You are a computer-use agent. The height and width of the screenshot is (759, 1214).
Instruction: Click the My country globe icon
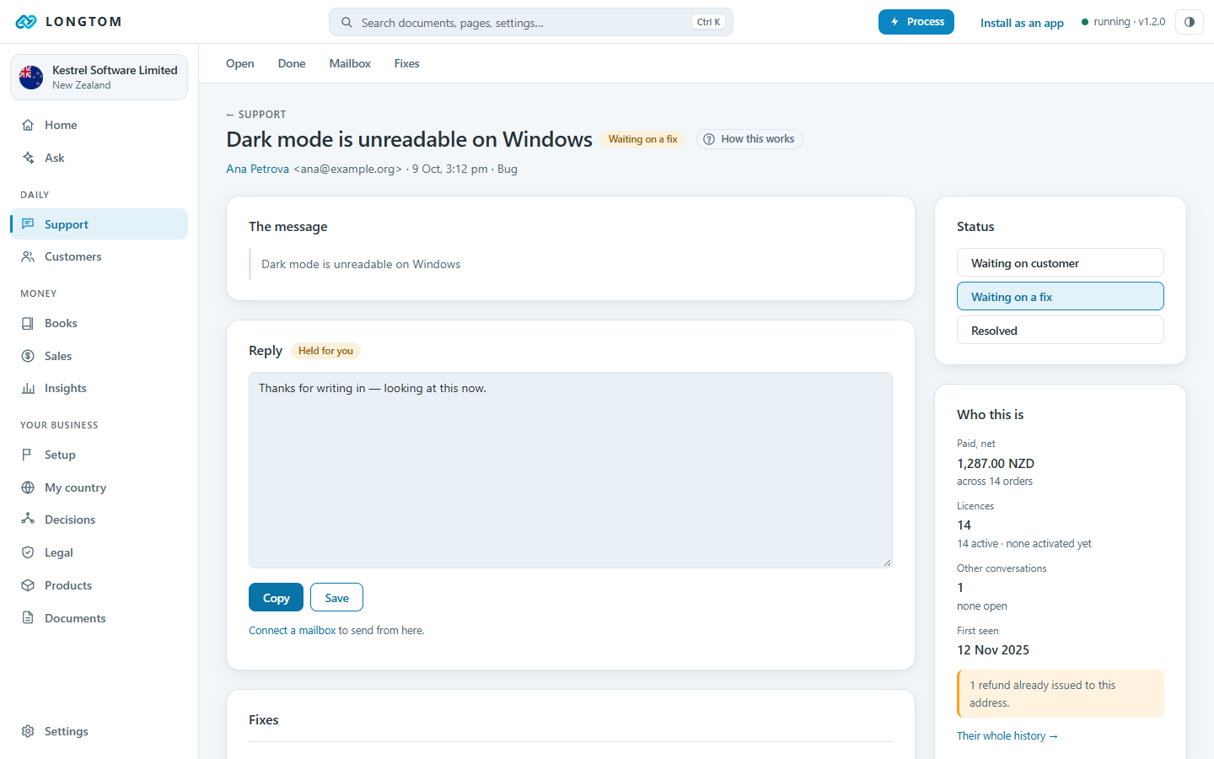28,487
